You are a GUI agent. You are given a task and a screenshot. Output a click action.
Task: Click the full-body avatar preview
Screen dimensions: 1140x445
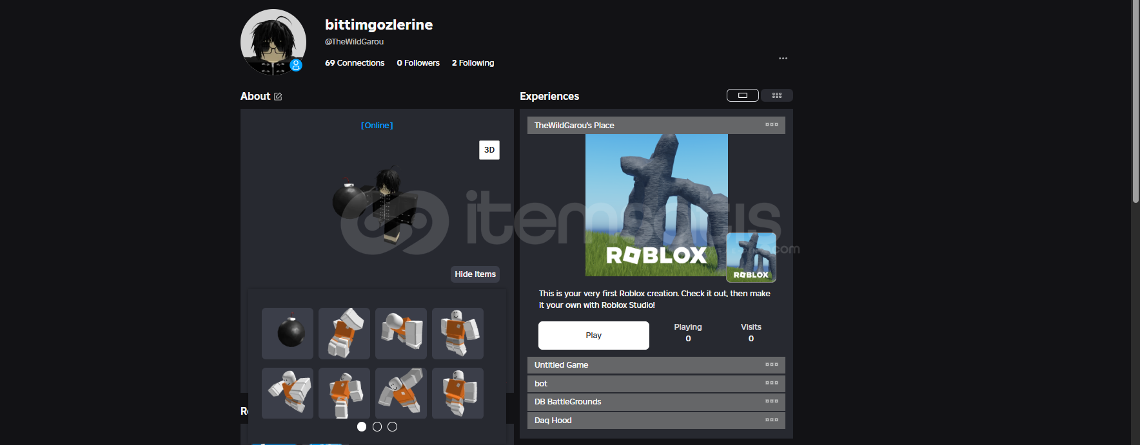click(375, 205)
